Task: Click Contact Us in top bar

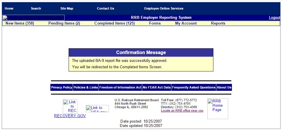Action: (105, 8)
